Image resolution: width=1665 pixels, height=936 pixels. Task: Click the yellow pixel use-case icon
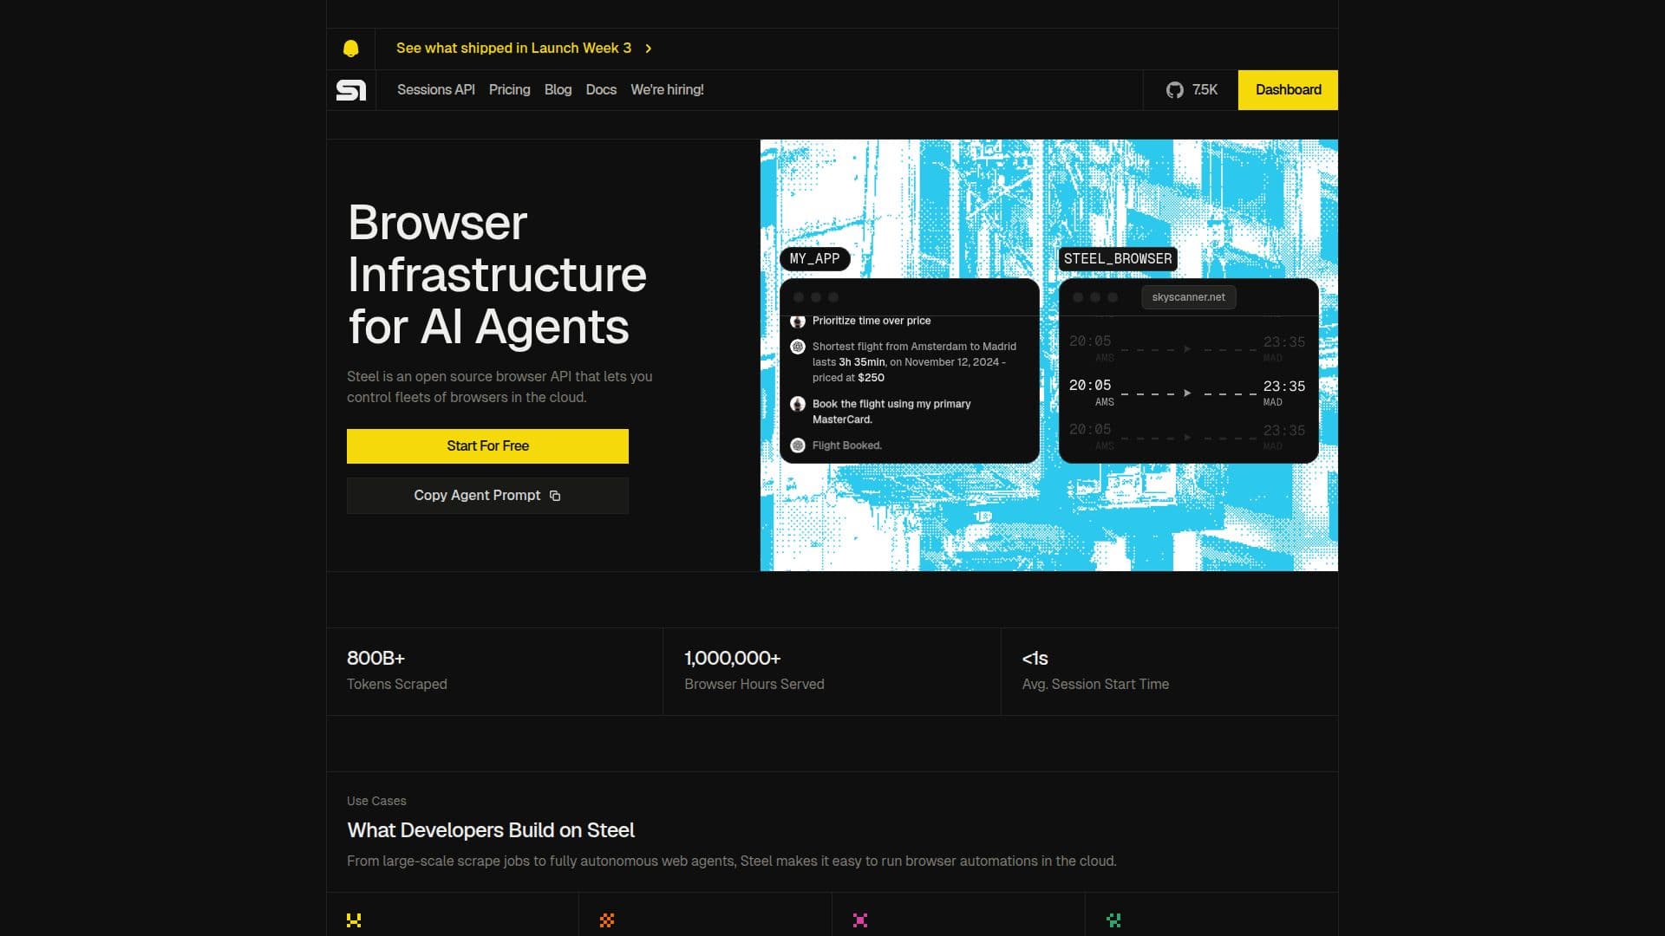pos(354,920)
